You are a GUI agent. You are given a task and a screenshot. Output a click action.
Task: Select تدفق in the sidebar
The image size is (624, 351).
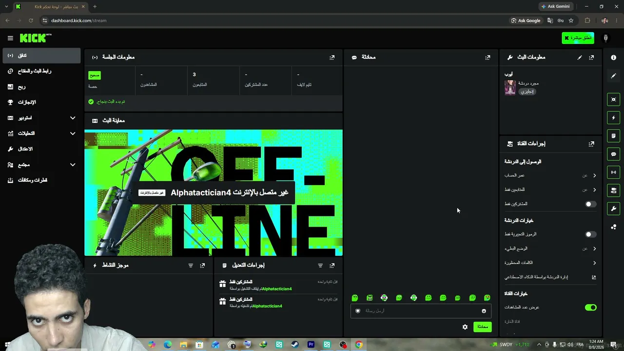point(41,56)
